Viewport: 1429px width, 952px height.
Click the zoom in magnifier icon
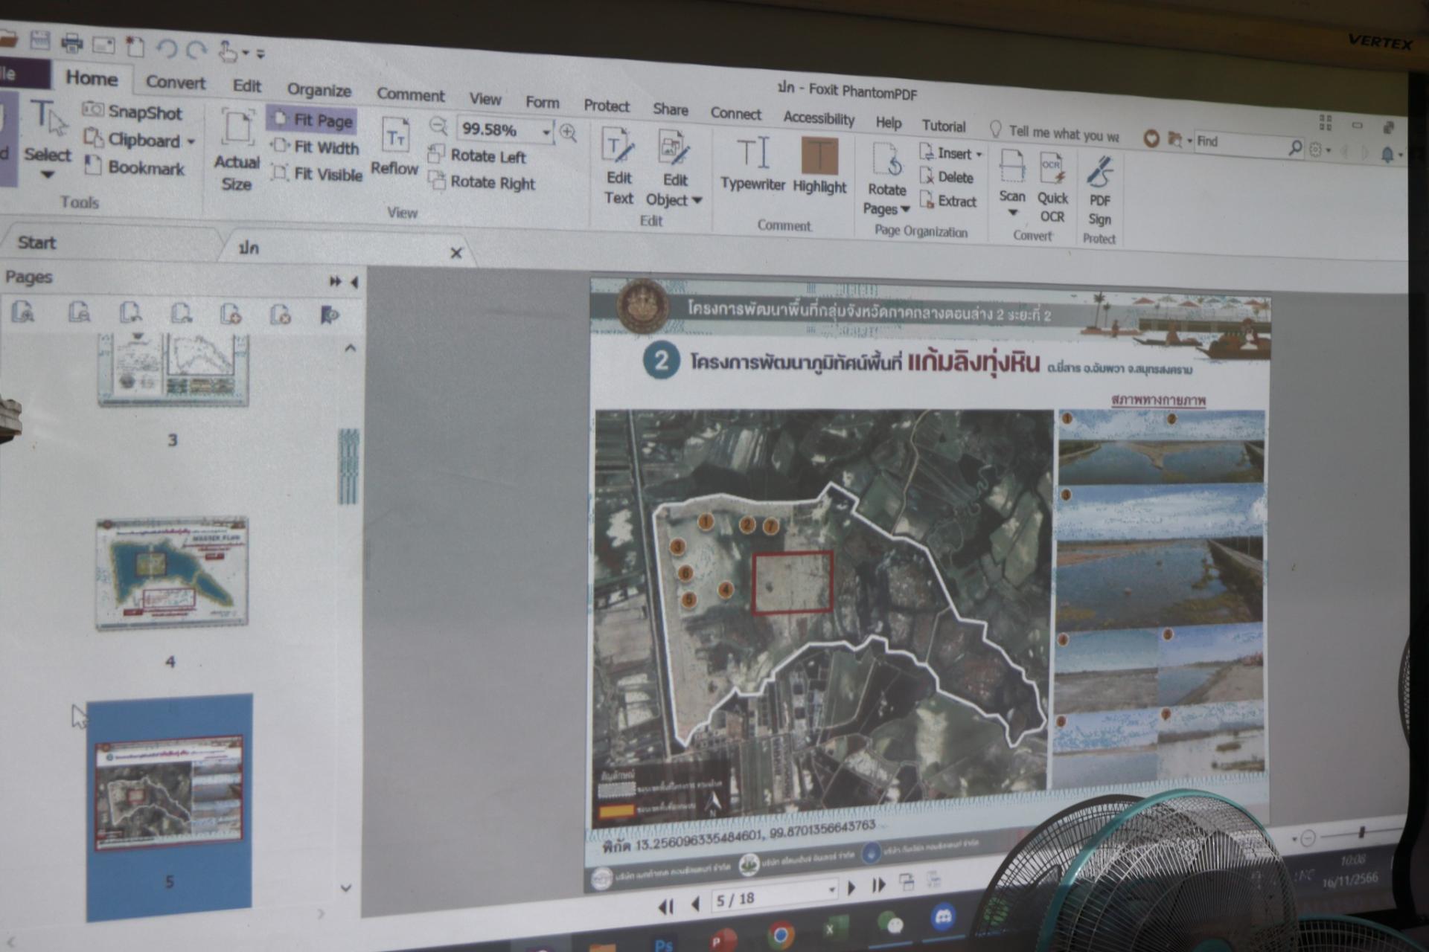coord(568,133)
